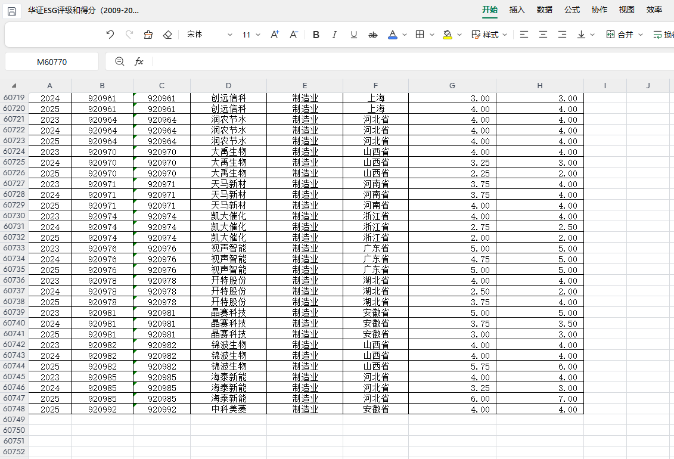
Task: Click the clear formatting eraser icon
Action: pyautogui.click(x=167, y=35)
